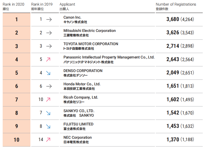Image resolution: width=207 pixels, height=148 pixels.
Task: Click registration count 2,714 for Toyota
Action: point(173,46)
